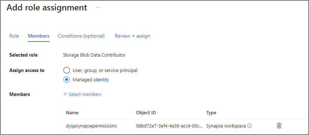
Task: Delete the dyqasynapsepermissions member with trash icon
Action: coord(279,126)
